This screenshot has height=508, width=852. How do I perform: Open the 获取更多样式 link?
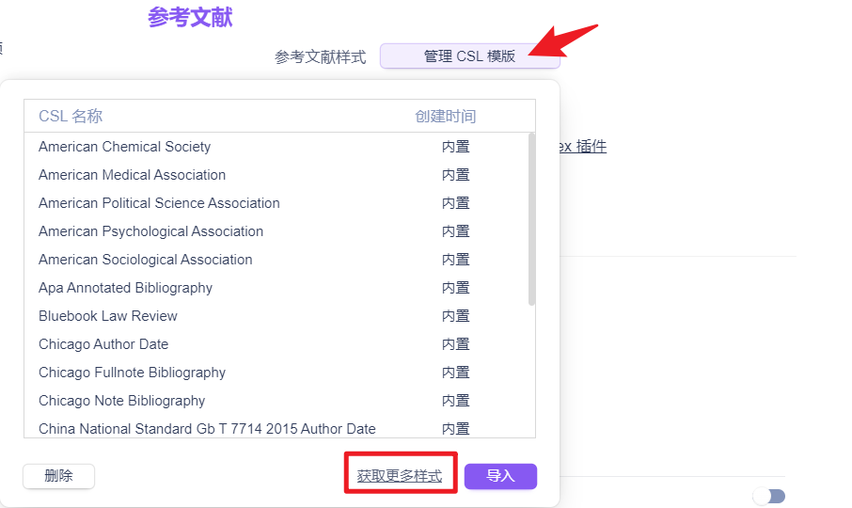(400, 476)
